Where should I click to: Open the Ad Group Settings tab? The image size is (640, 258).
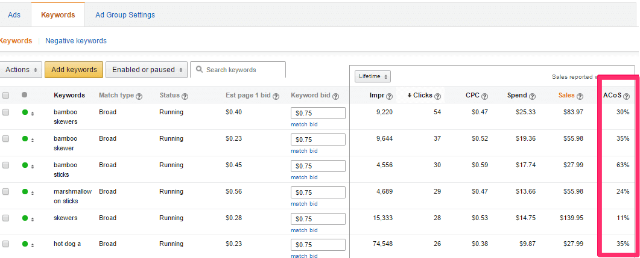coord(125,15)
